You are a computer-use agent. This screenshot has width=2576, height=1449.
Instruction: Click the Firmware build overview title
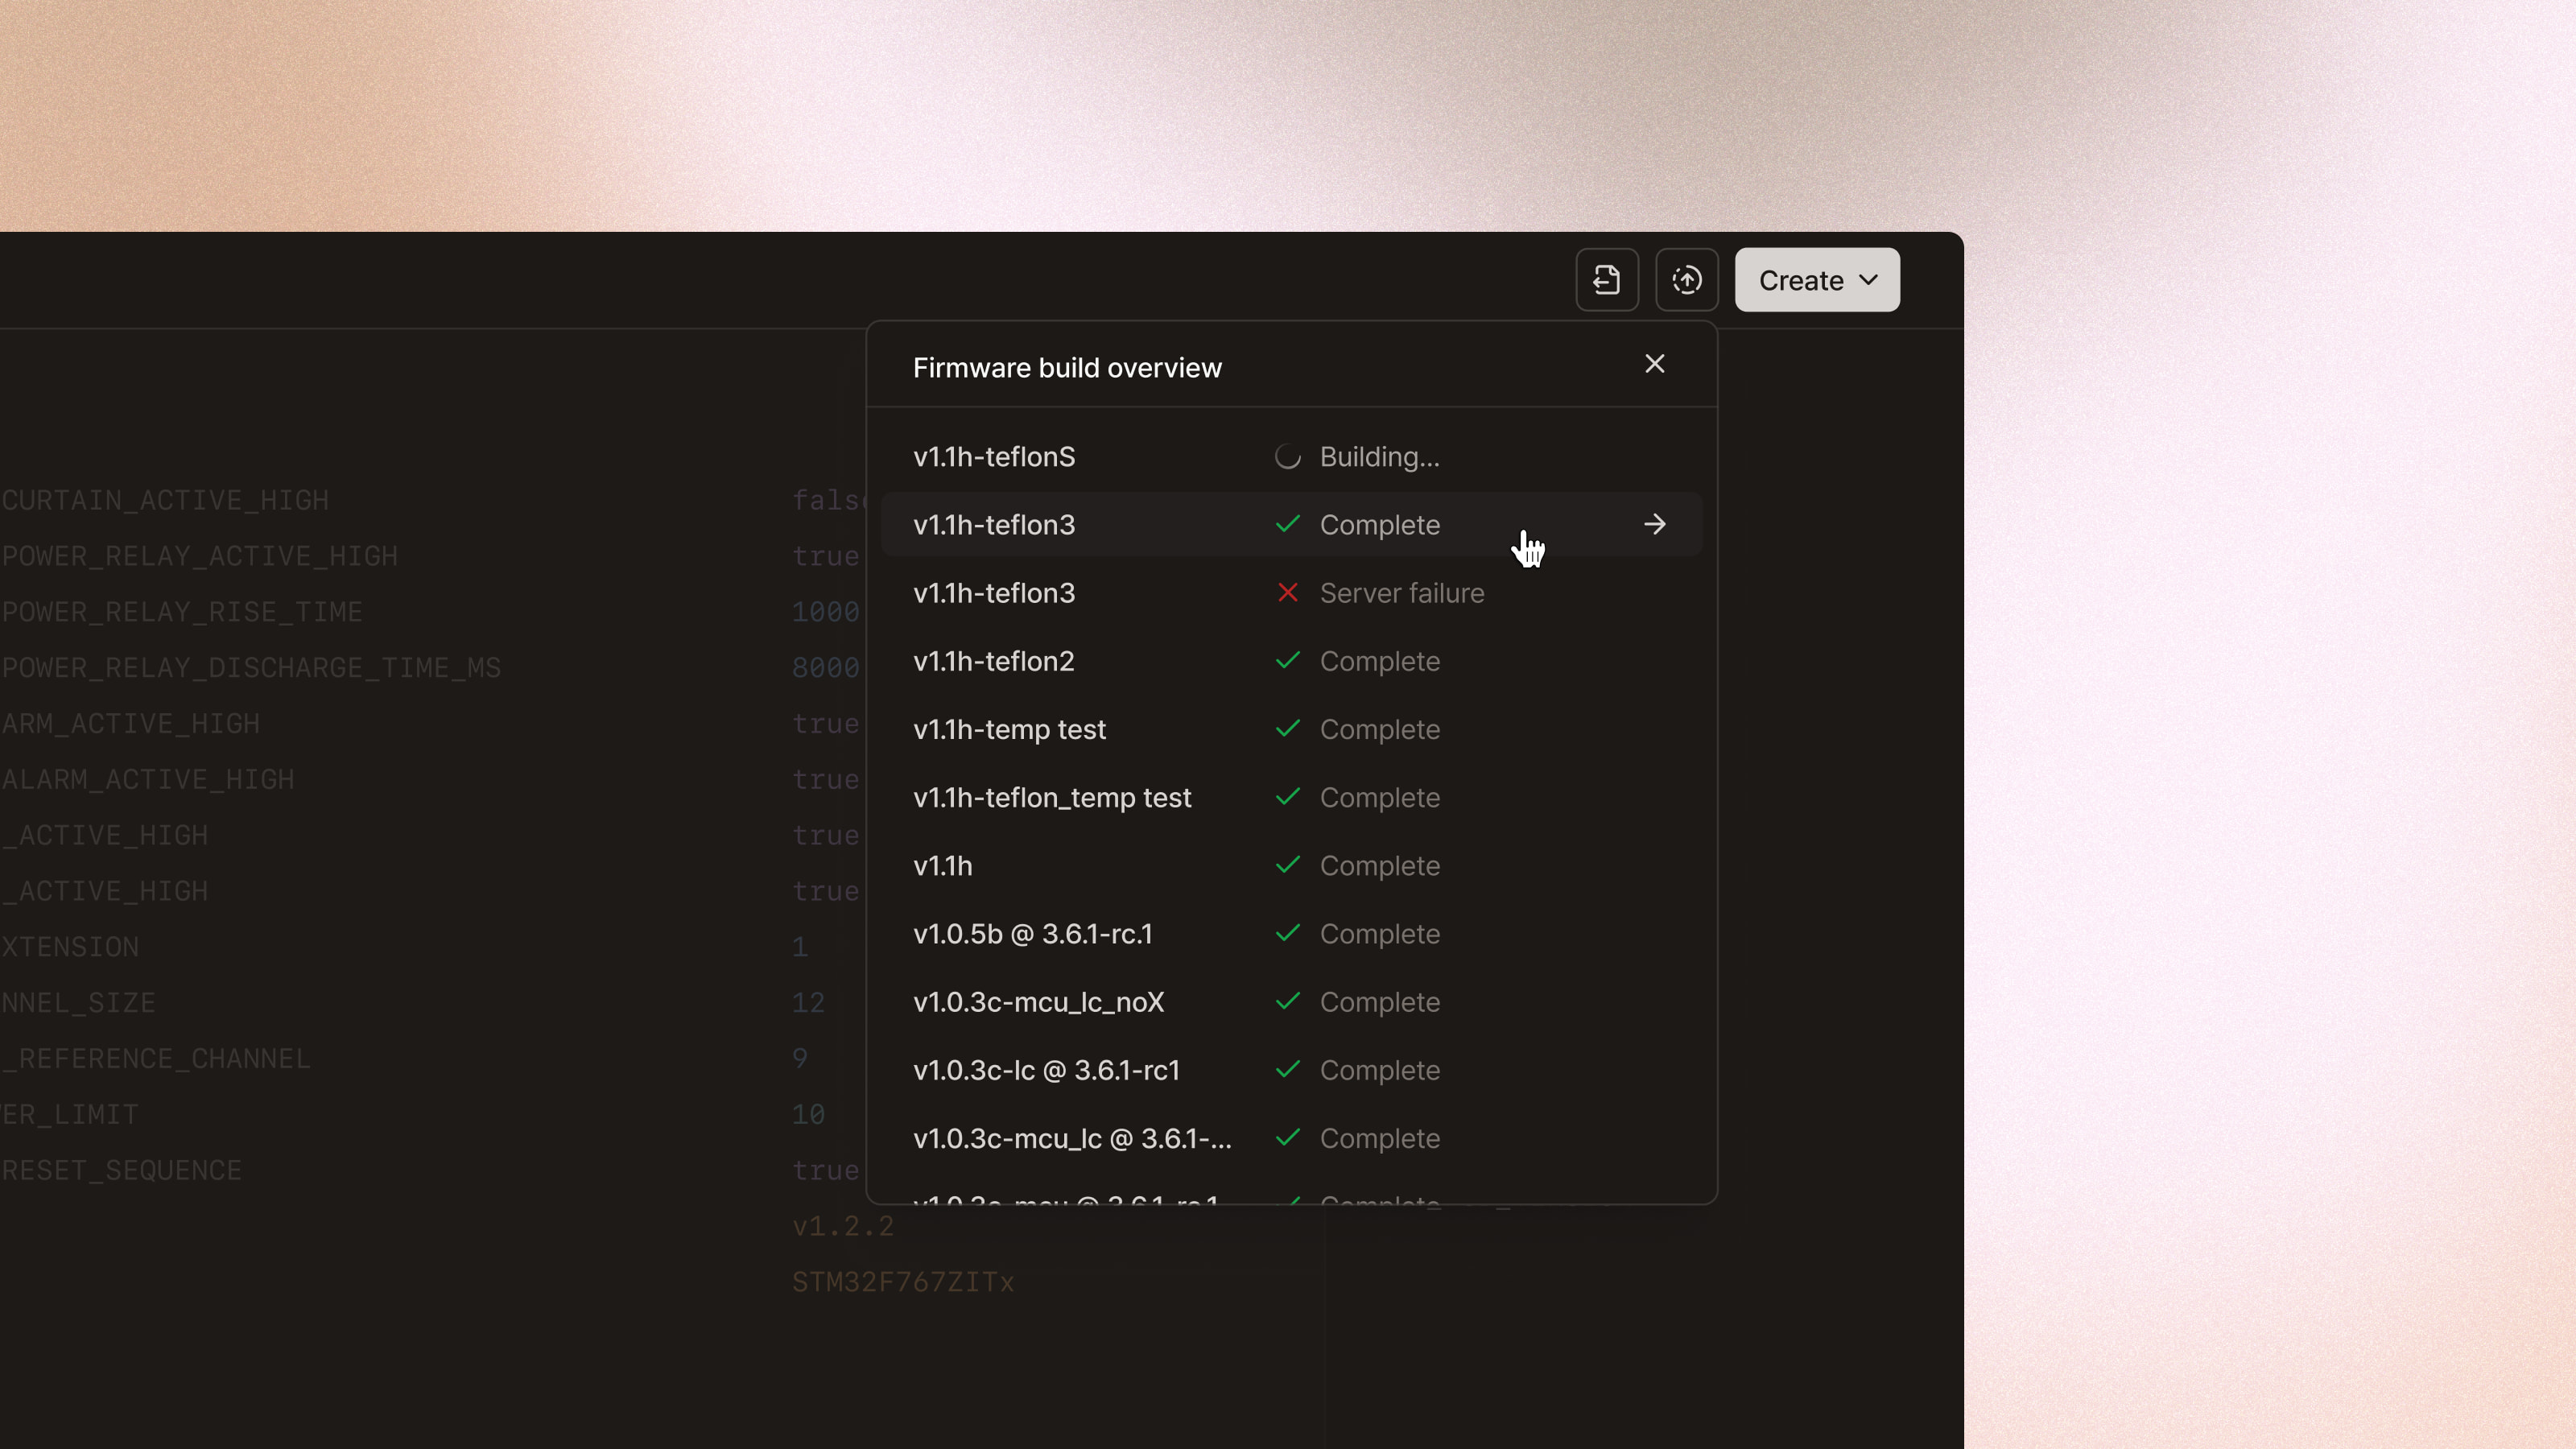[1066, 368]
